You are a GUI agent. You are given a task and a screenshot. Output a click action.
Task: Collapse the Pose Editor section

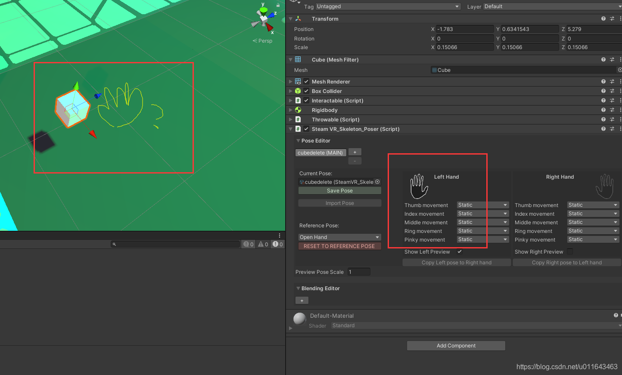298,140
